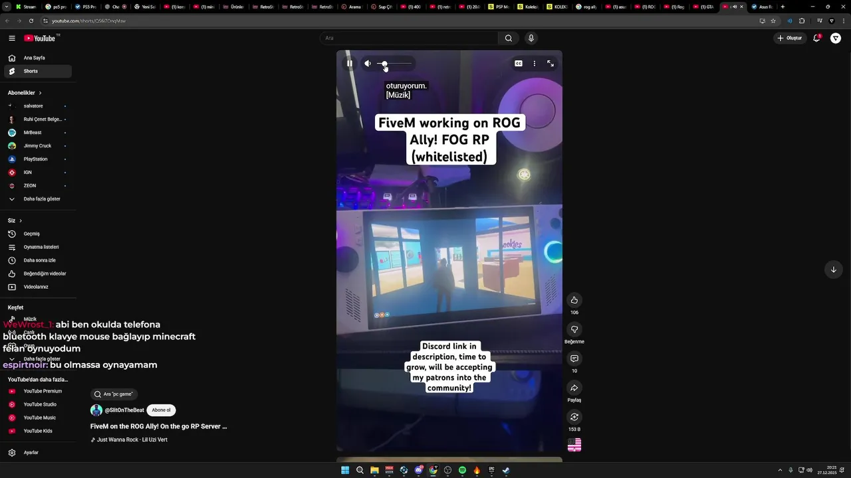
Task: Expand the Siz section chevron
Action: [21, 220]
